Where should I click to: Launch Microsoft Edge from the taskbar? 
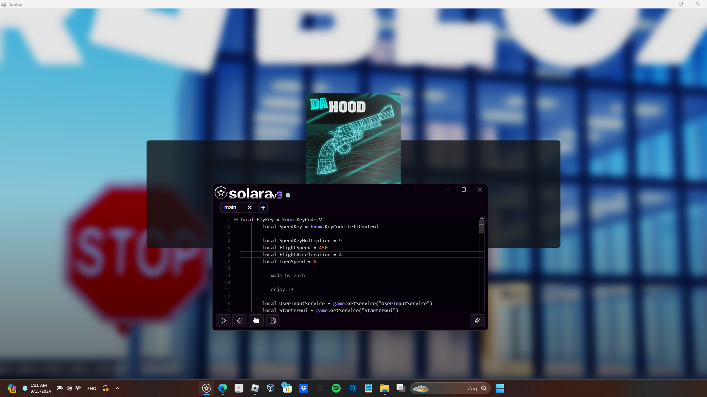pyautogui.click(x=223, y=388)
